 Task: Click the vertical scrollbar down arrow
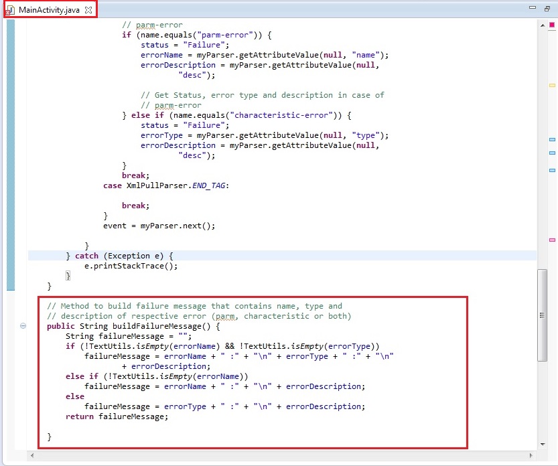[x=541, y=444]
